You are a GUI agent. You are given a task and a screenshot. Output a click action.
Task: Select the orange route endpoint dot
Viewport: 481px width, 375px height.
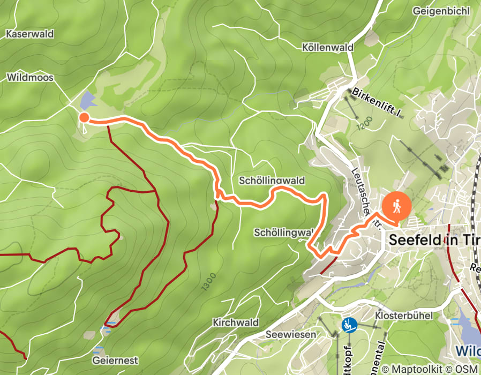(x=84, y=117)
